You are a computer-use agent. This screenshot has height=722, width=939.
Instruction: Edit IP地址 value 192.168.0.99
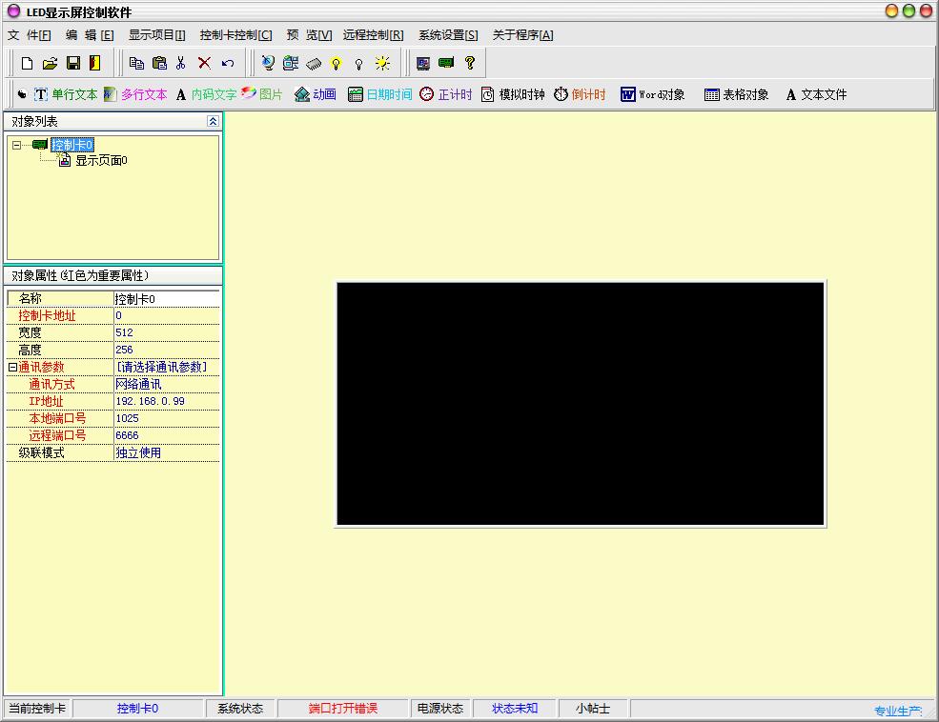(167, 401)
